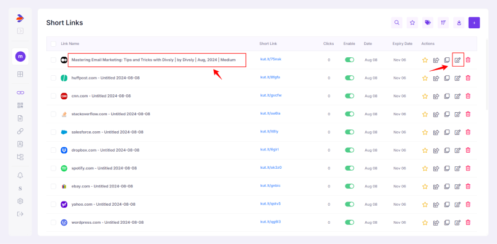Screen dimensions: 497x244
Task: Open the yahoo.com short link URL
Action: (270, 203)
